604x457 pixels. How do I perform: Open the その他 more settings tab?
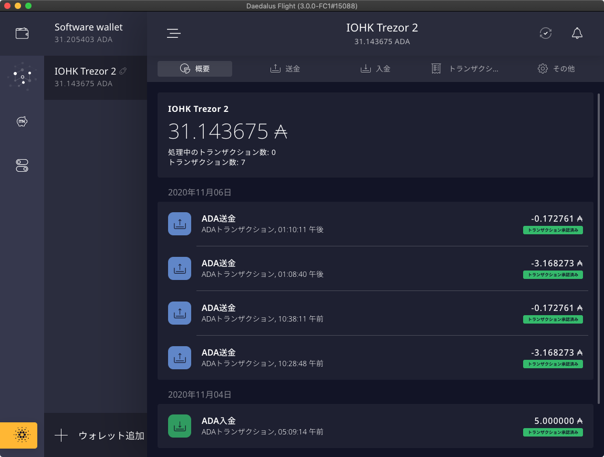click(x=556, y=69)
